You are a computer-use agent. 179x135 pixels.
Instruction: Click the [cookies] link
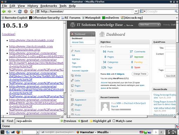(x=8, y=34)
